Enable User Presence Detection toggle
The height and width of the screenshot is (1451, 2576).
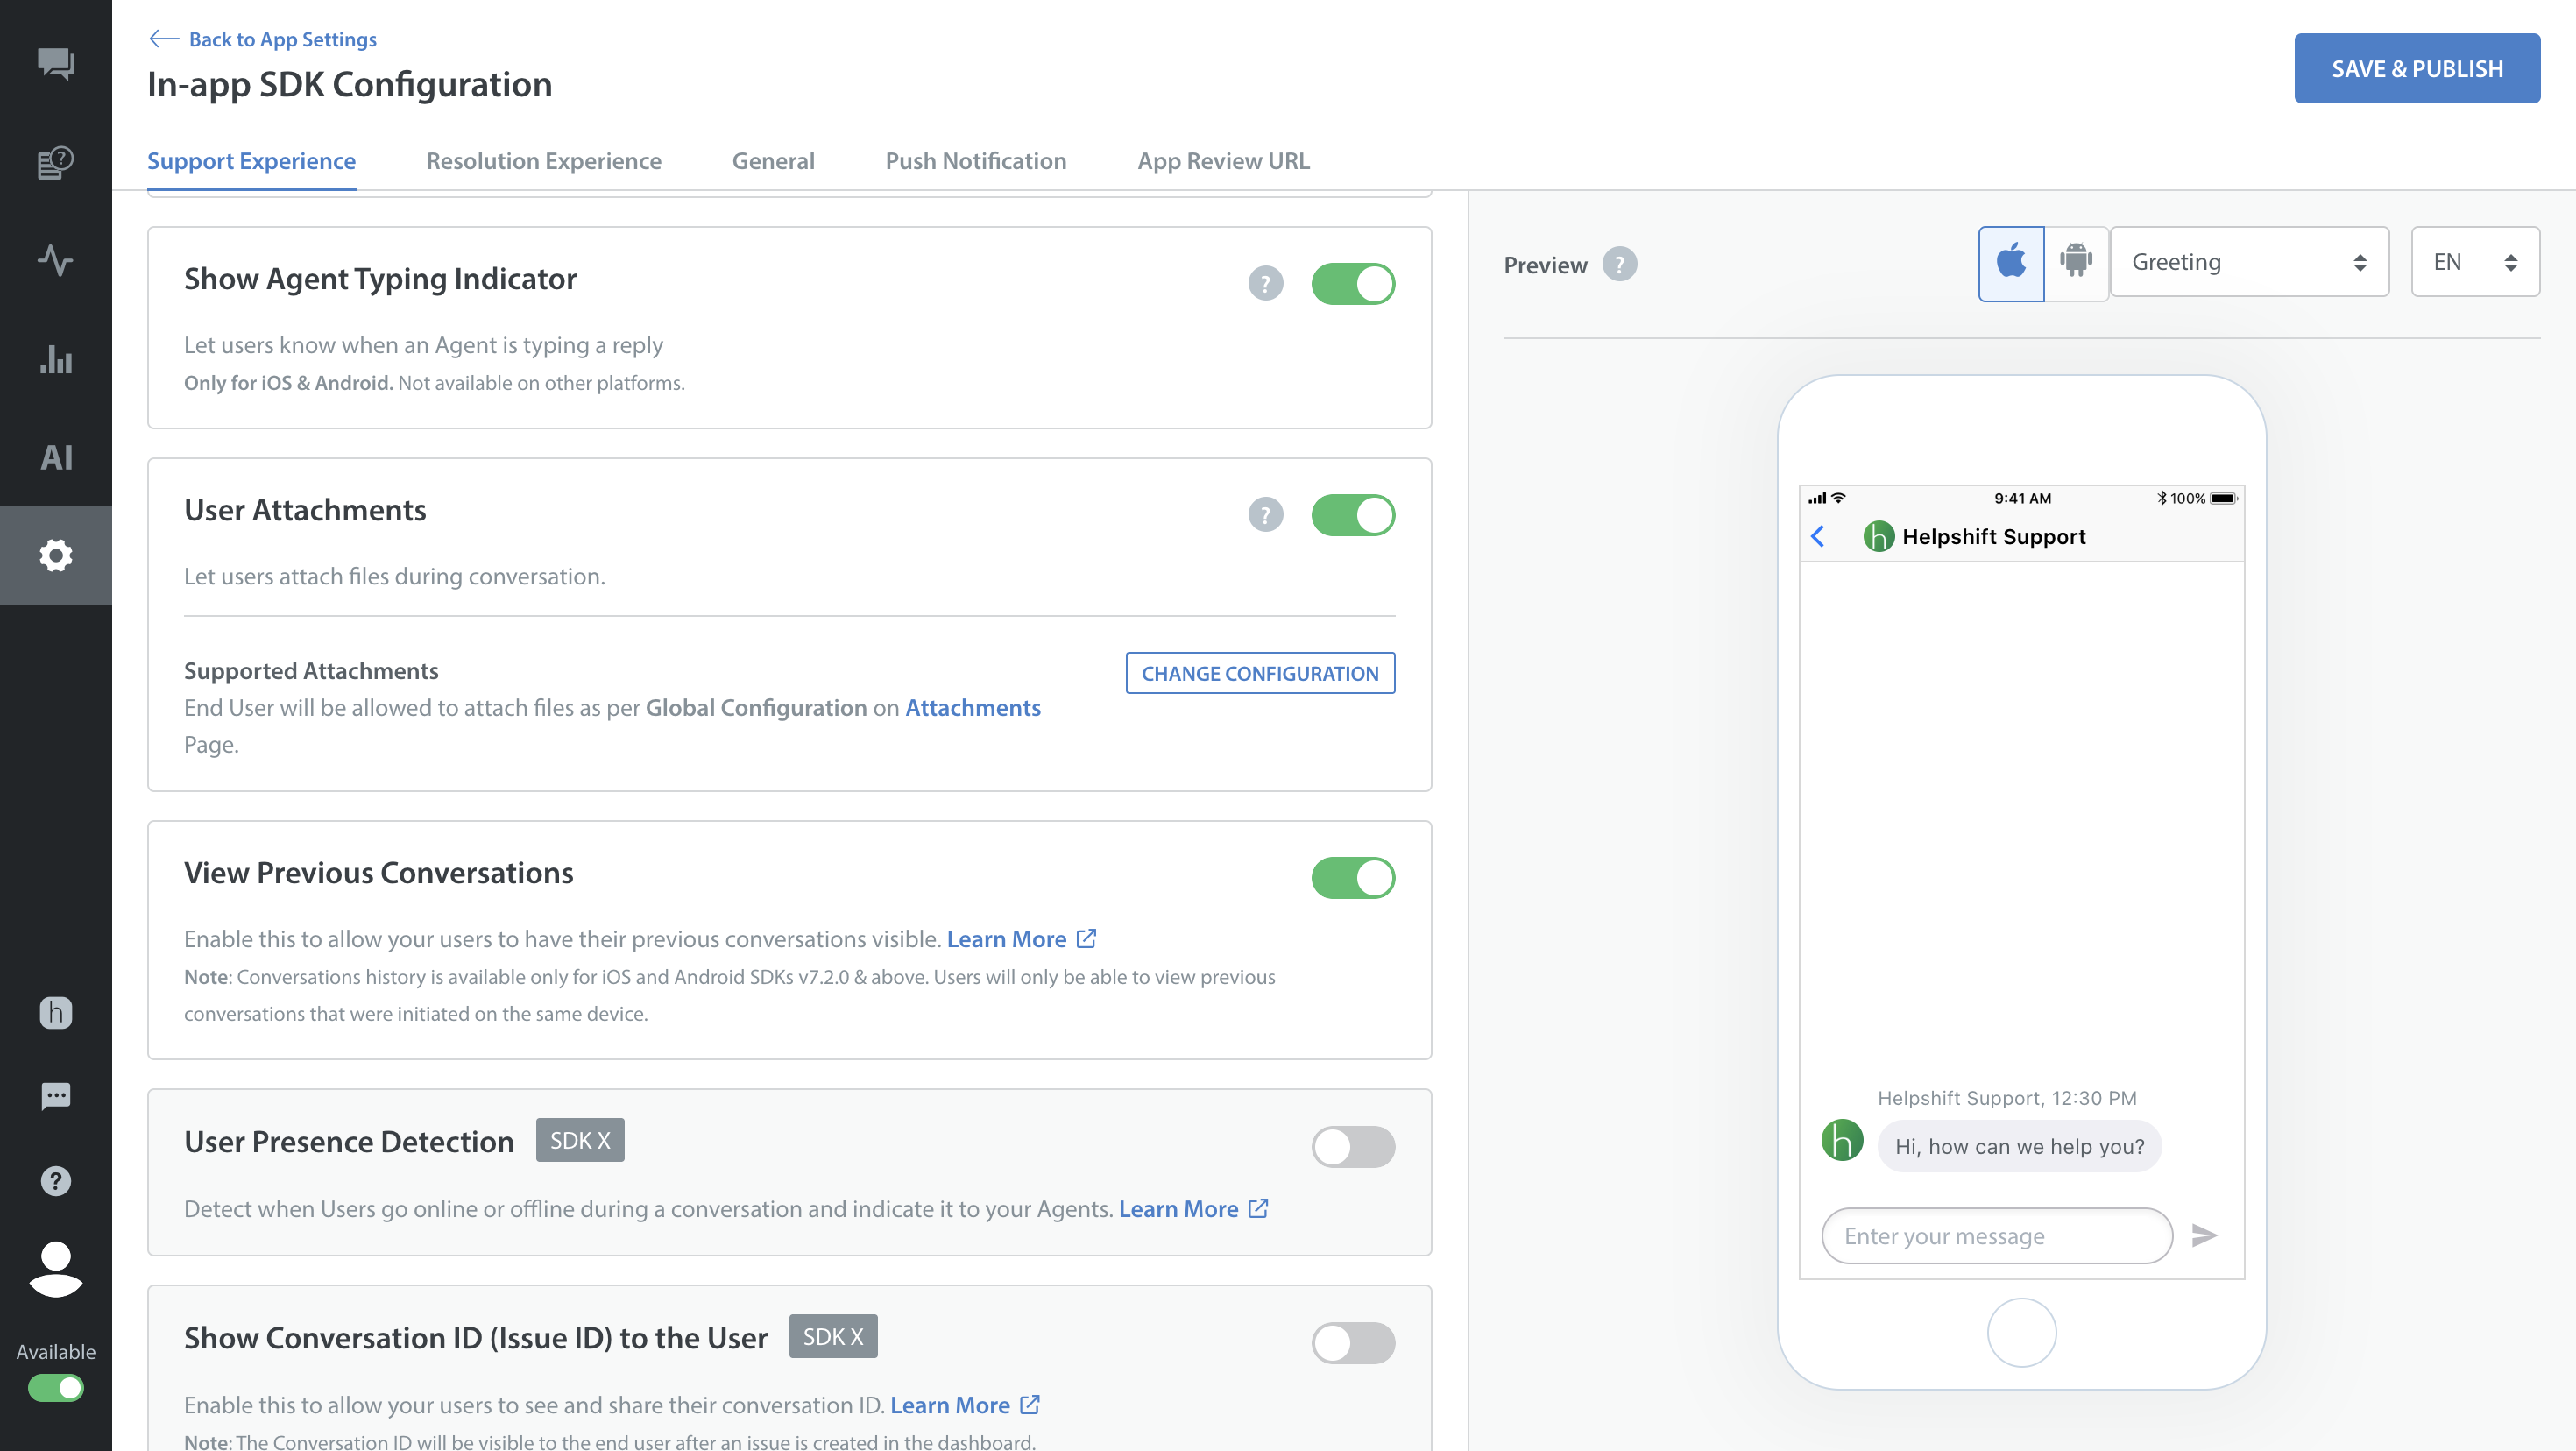(x=1352, y=1146)
